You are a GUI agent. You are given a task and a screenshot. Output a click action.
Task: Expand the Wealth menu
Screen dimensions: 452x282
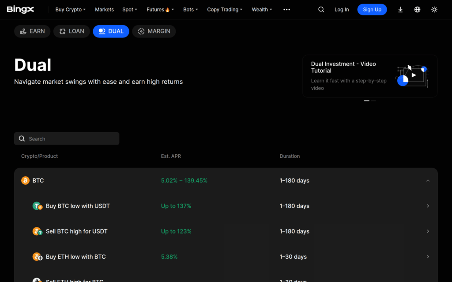262,10
